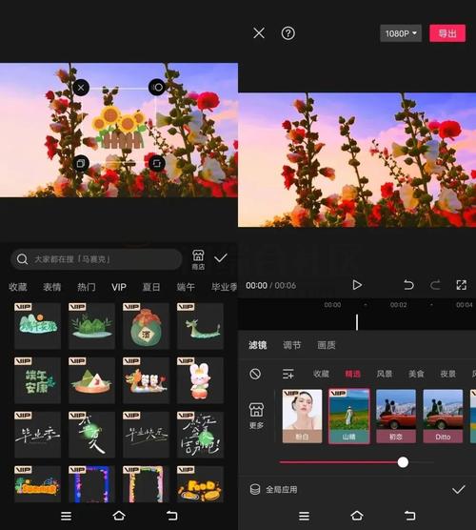Screen dimensions: 476x530
Task: Switch to the 收藏 sticker tab
Action: (18, 287)
